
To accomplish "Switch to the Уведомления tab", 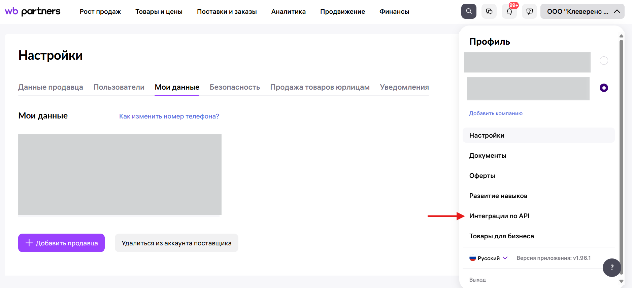I will [404, 87].
